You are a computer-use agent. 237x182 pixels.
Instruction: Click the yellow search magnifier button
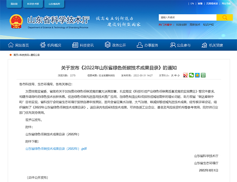click(224, 17)
